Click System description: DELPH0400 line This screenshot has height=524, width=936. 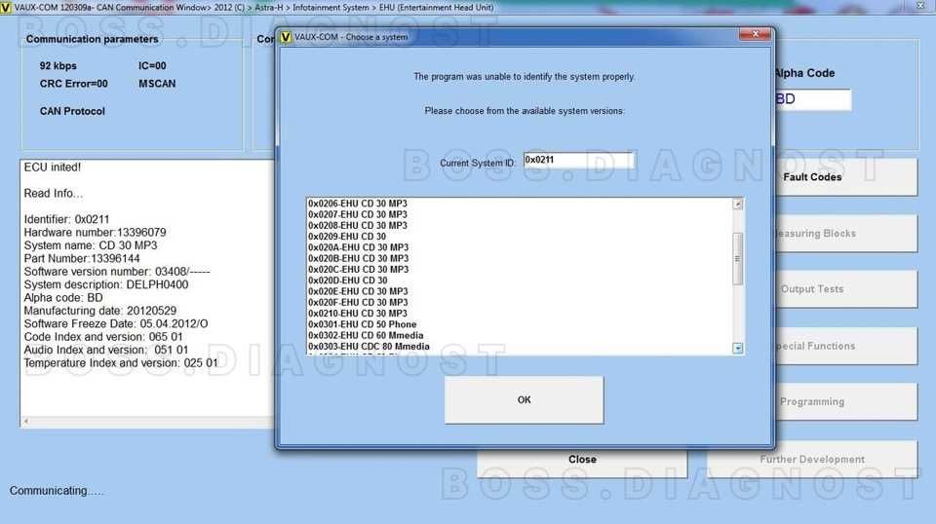point(105,285)
